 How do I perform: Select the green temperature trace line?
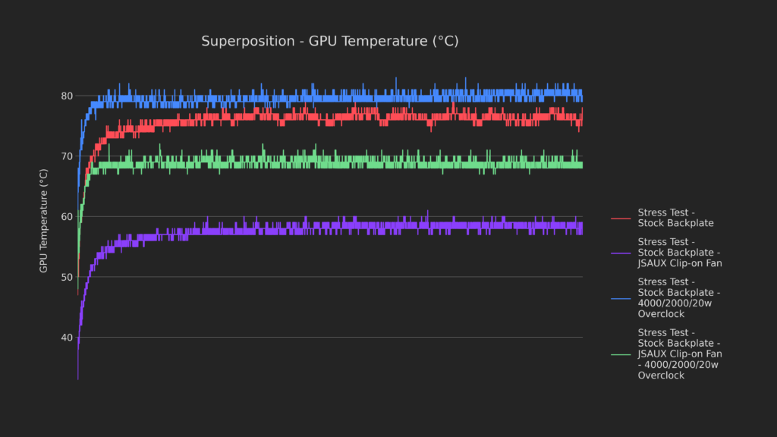point(341,164)
